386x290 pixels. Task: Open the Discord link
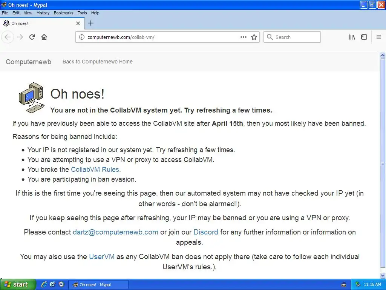click(206, 232)
